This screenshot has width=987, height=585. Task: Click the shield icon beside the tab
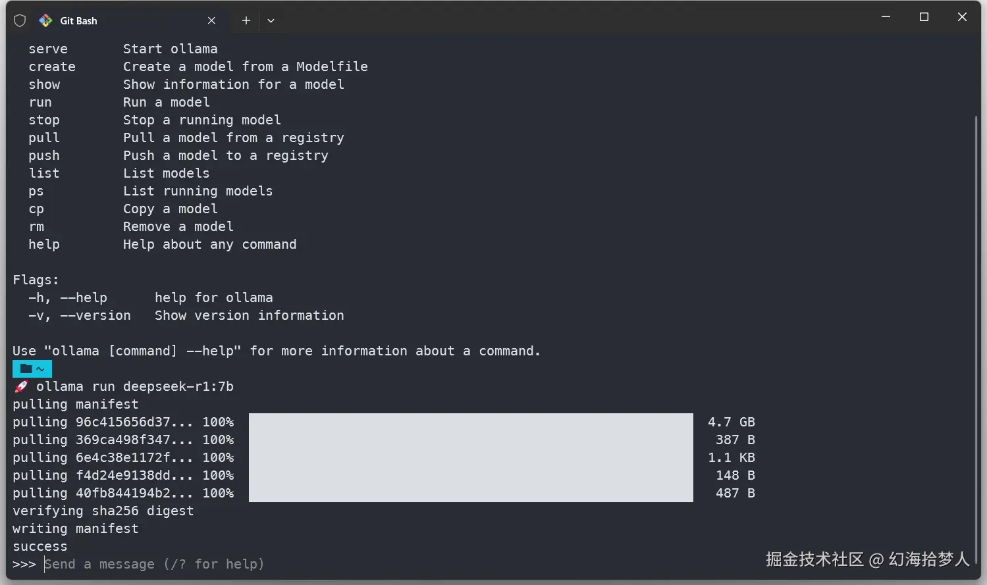click(20, 20)
